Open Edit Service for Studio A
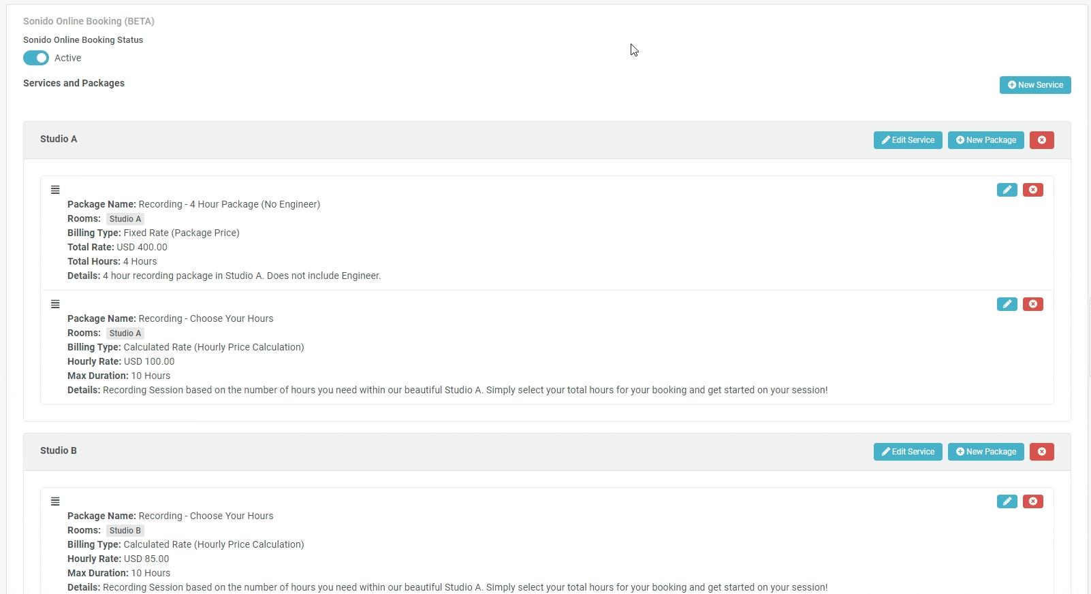The width and height of the screenshot is (1091, 594). (x=908, y=140)
